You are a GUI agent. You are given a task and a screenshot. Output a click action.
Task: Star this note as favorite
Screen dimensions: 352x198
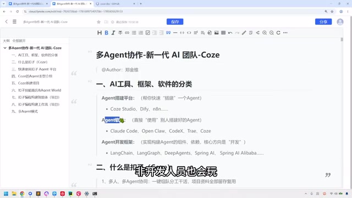(x=98, y=22)
